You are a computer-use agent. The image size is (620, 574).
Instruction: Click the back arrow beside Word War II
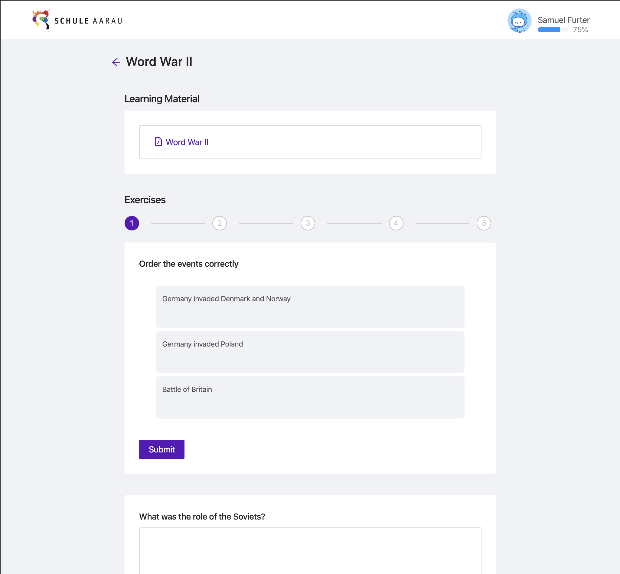point(116,62)
